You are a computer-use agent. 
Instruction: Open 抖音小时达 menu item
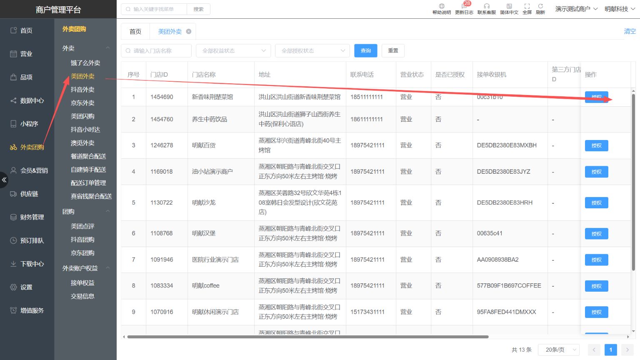click(85, 130)
